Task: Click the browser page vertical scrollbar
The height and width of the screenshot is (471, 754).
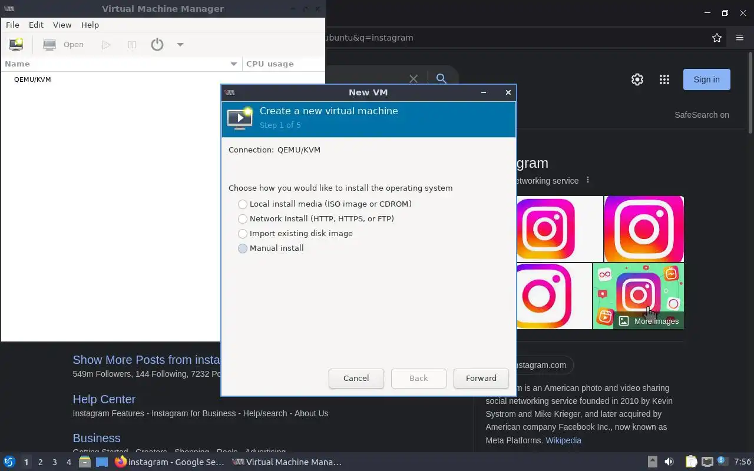Action: tap(750, 91)
